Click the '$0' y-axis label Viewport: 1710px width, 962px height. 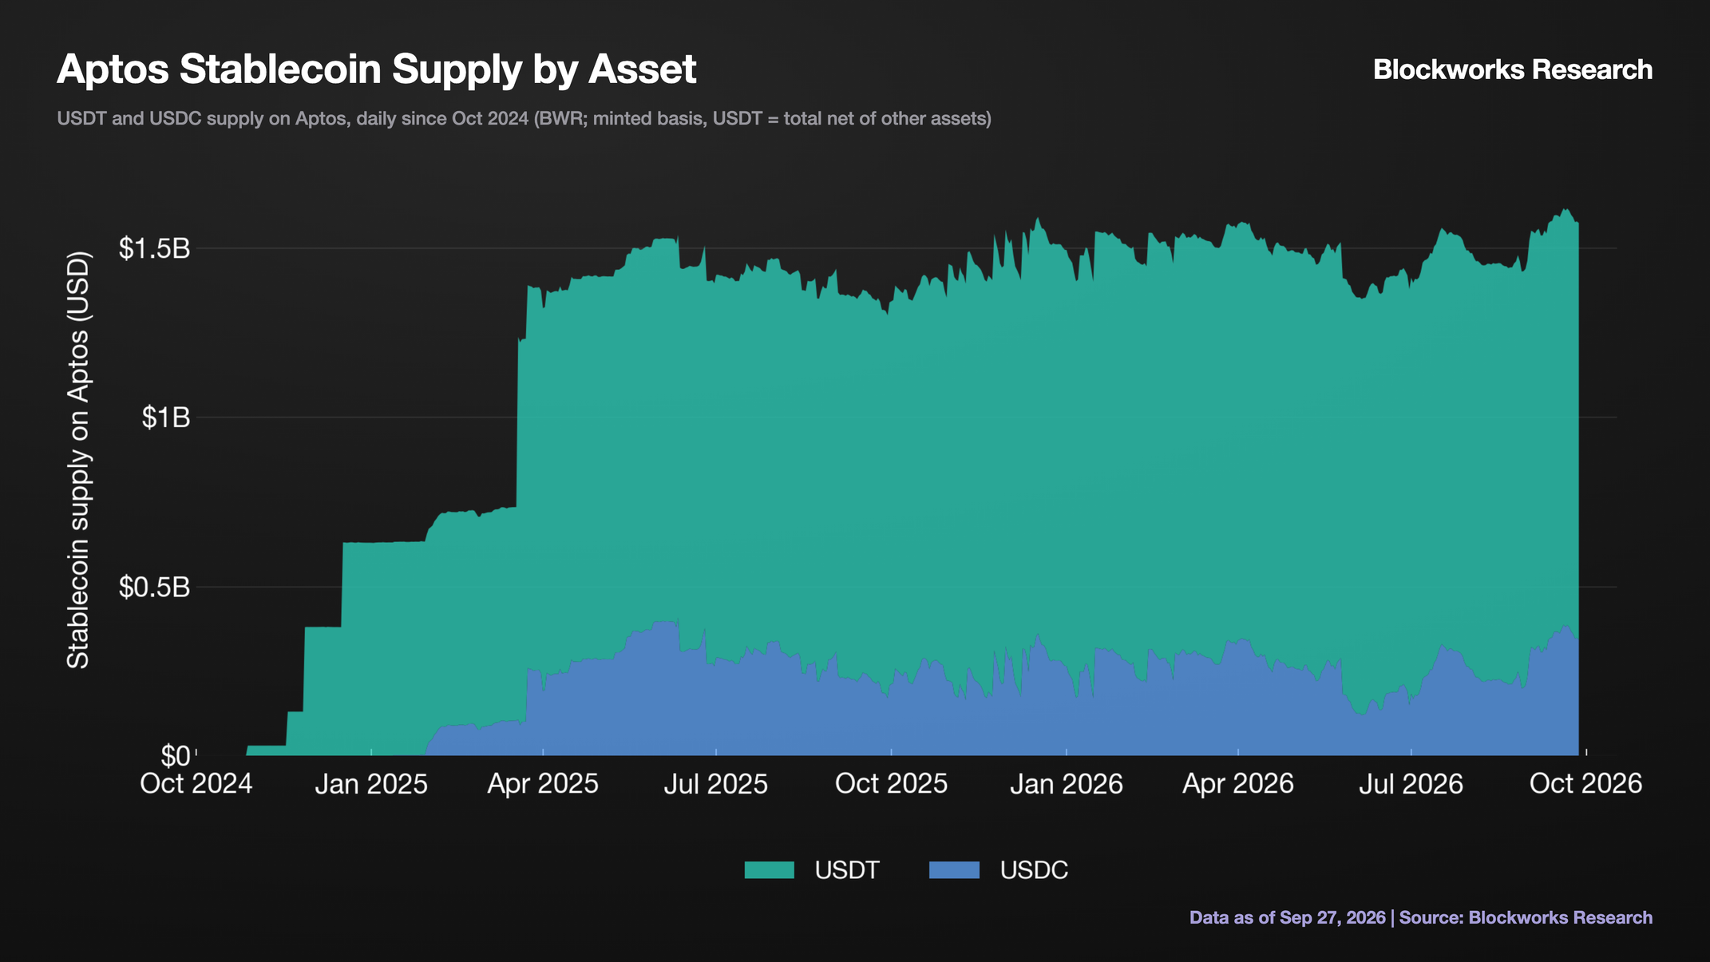[x=176, y=755]
